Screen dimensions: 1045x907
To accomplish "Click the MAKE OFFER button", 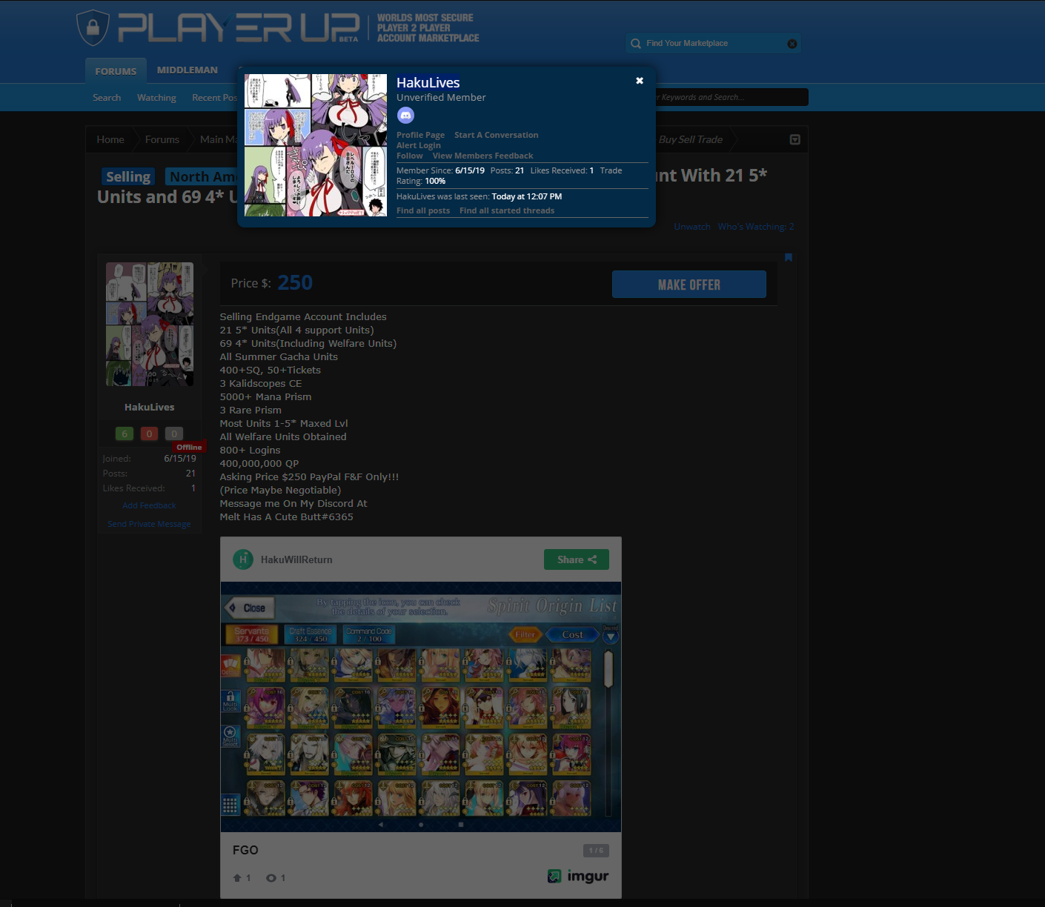I will [x=689, y=285].
